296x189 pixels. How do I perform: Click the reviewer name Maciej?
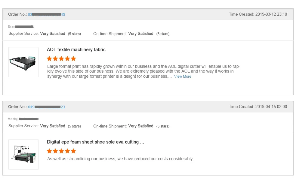click(x=23, y=119)
